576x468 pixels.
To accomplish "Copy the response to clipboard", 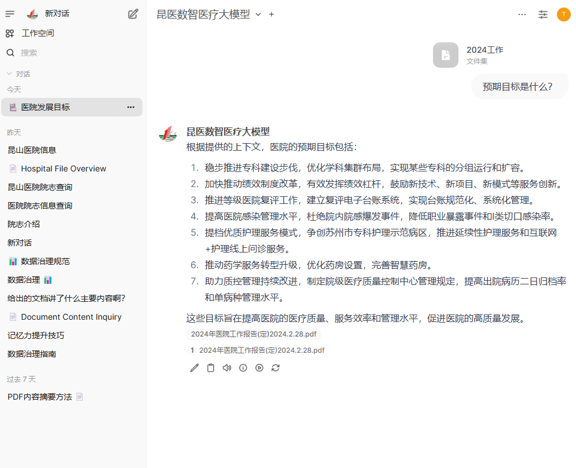I will tap(211, 368).
